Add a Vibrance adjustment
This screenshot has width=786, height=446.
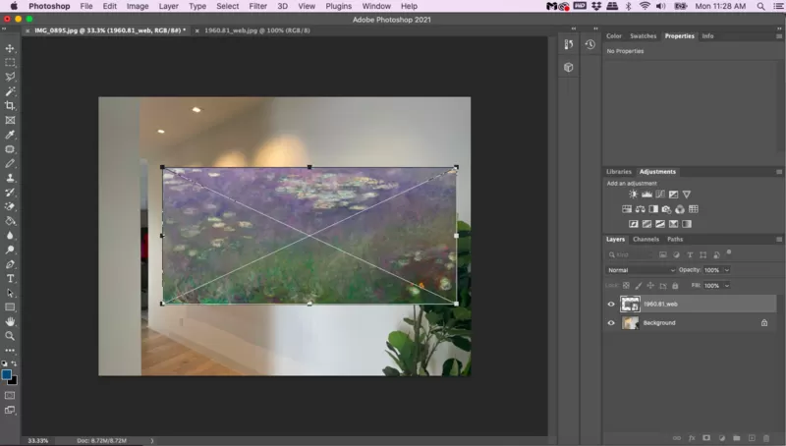pyautogui.click(x=687, y=195)
